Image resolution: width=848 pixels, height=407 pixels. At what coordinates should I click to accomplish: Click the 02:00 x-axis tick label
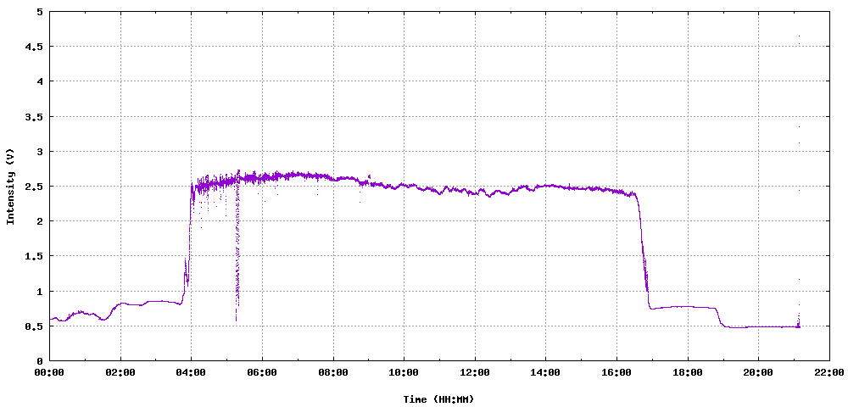(x=120, y=372)
